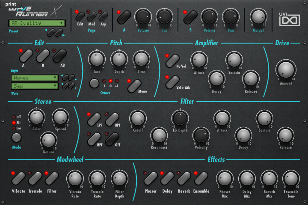Viewport: 308px width, 205px height.
Task: Click the filter Velocity knob
Action: pyautogui.click(x=201, y=135)
